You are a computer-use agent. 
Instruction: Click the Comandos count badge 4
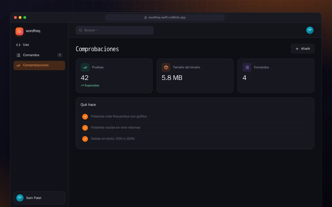click(60, 55)
